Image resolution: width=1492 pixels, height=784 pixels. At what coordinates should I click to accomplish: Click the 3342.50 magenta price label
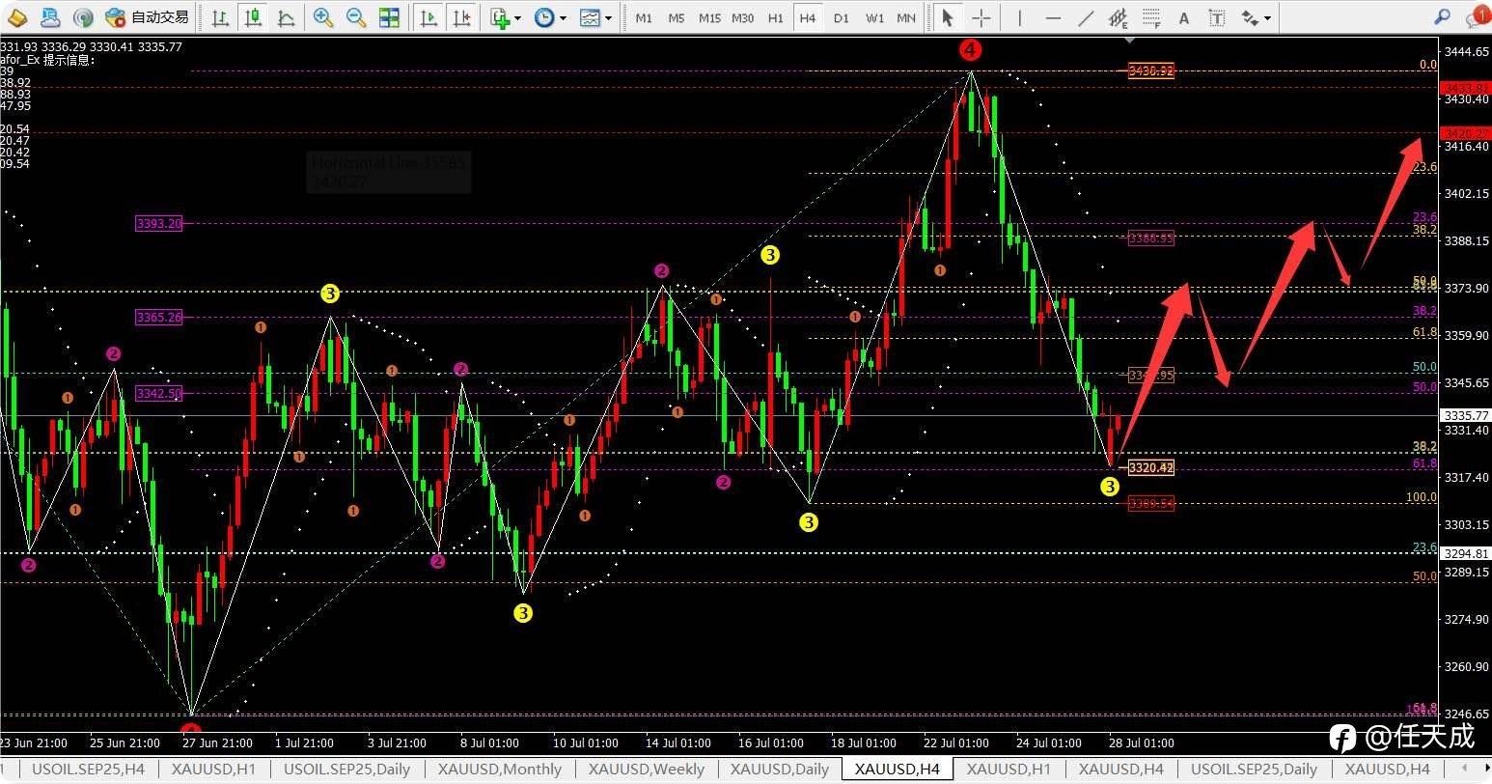point(159,393)
